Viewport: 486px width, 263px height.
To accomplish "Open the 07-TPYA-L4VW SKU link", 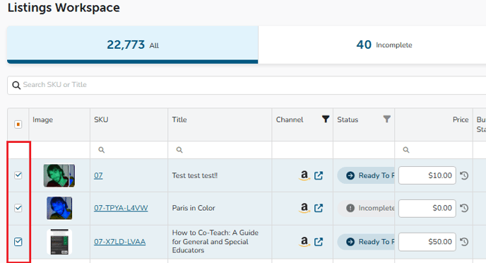I will [x=121, y=208].
